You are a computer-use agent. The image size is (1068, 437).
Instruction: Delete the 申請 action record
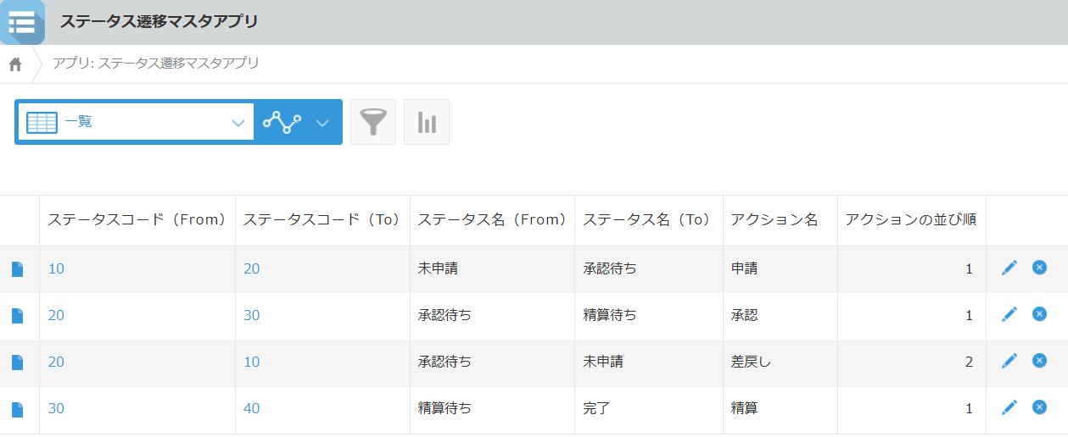(1039, 268)
